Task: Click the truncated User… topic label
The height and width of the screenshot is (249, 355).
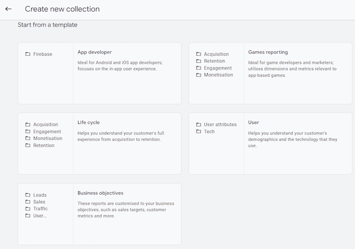Action: pos(40,216)
